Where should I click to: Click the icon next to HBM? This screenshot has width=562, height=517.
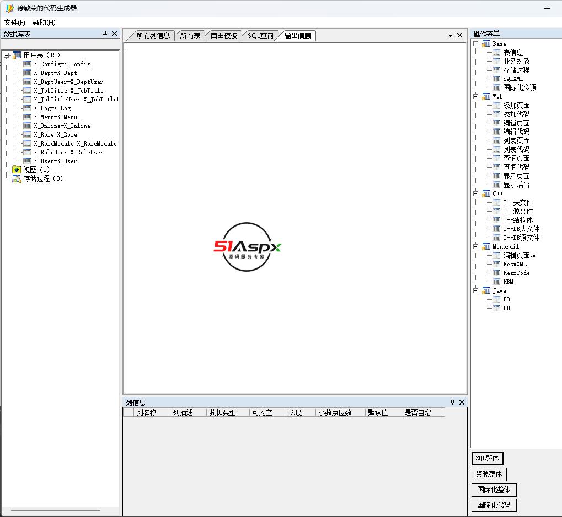[x=496, y=282]
